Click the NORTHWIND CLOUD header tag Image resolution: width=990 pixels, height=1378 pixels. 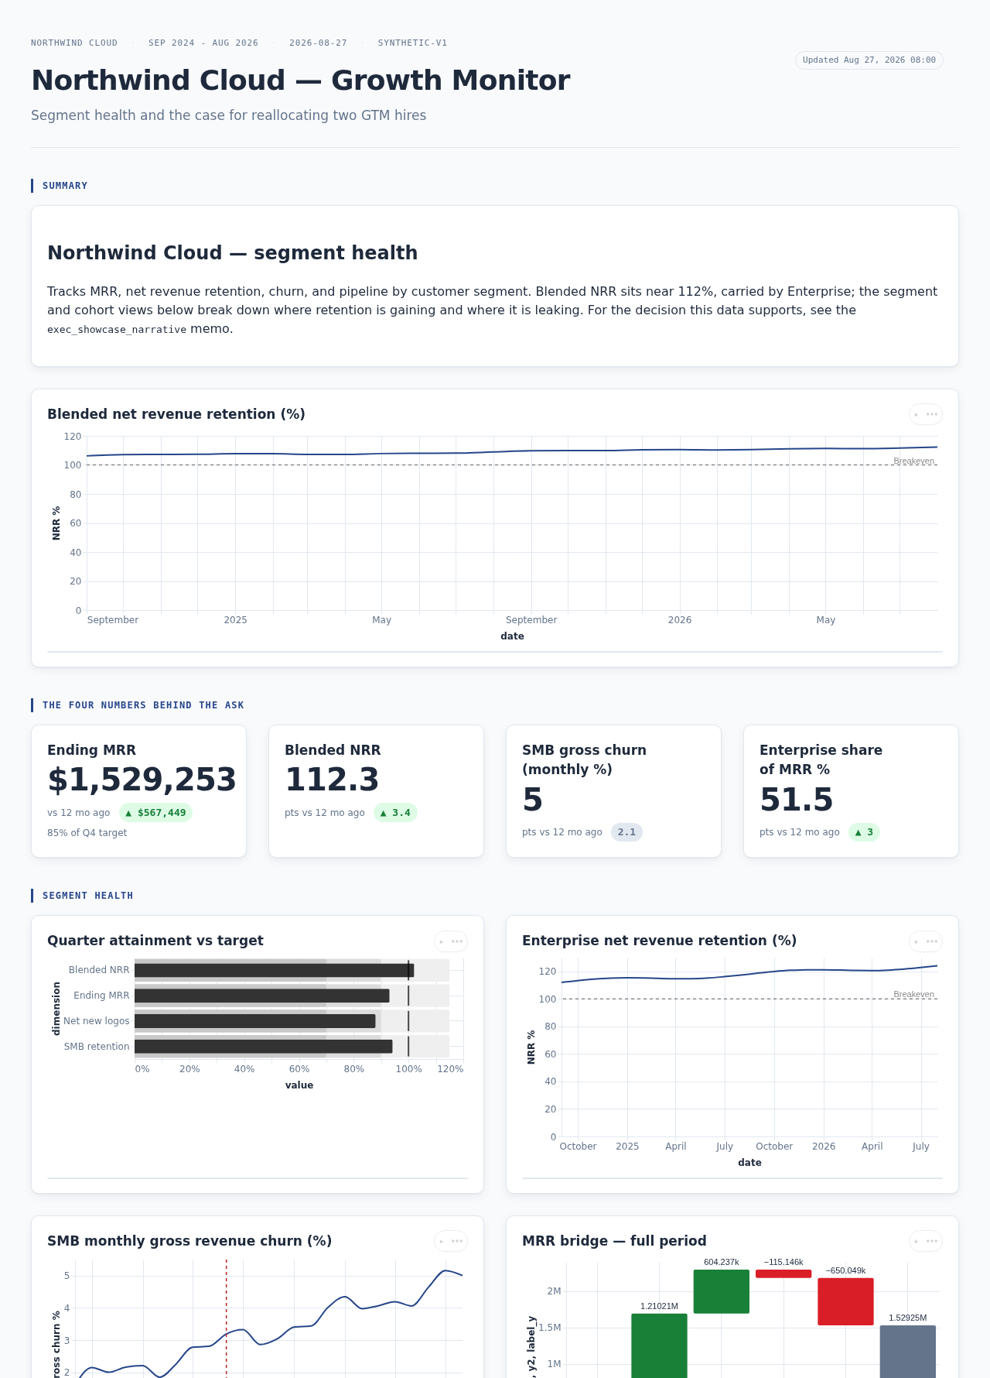pyautogui.click(x=74, y=43)
